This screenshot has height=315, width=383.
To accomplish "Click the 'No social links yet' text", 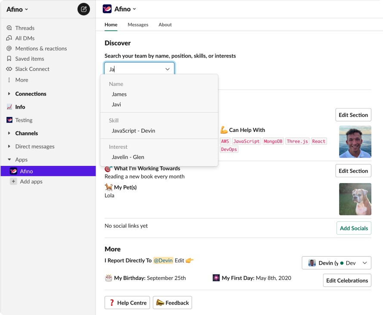I will [126, 226].
